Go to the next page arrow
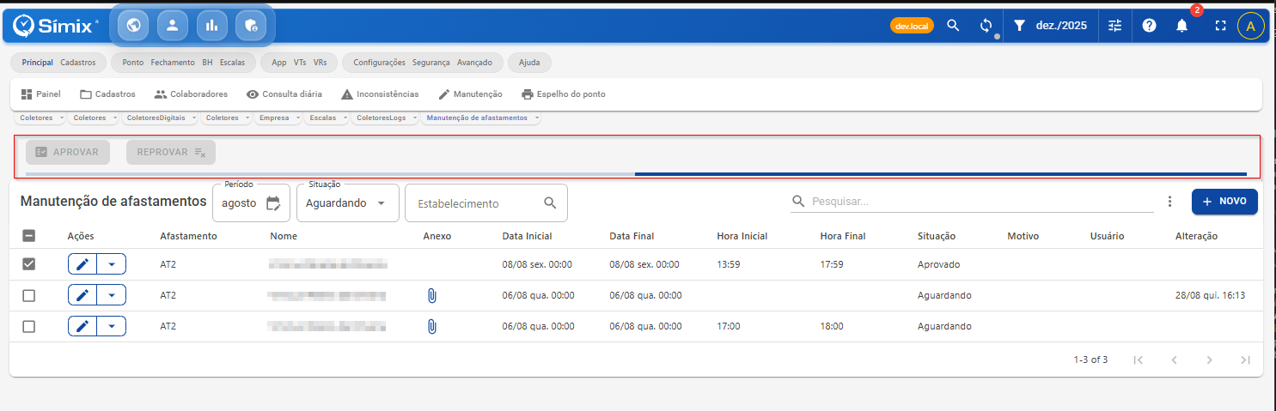The height and width of the screenshot is (411, 1276). pos(1210,360)
